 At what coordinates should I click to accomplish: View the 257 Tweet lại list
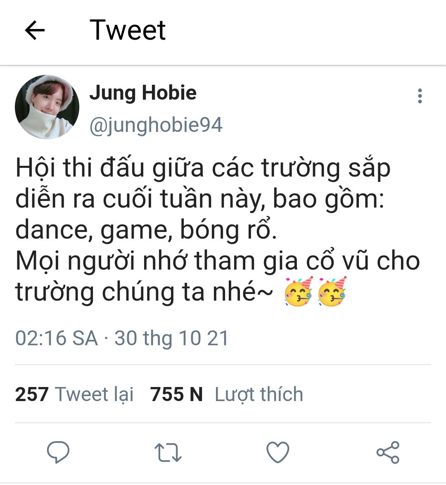click(74, 394)
